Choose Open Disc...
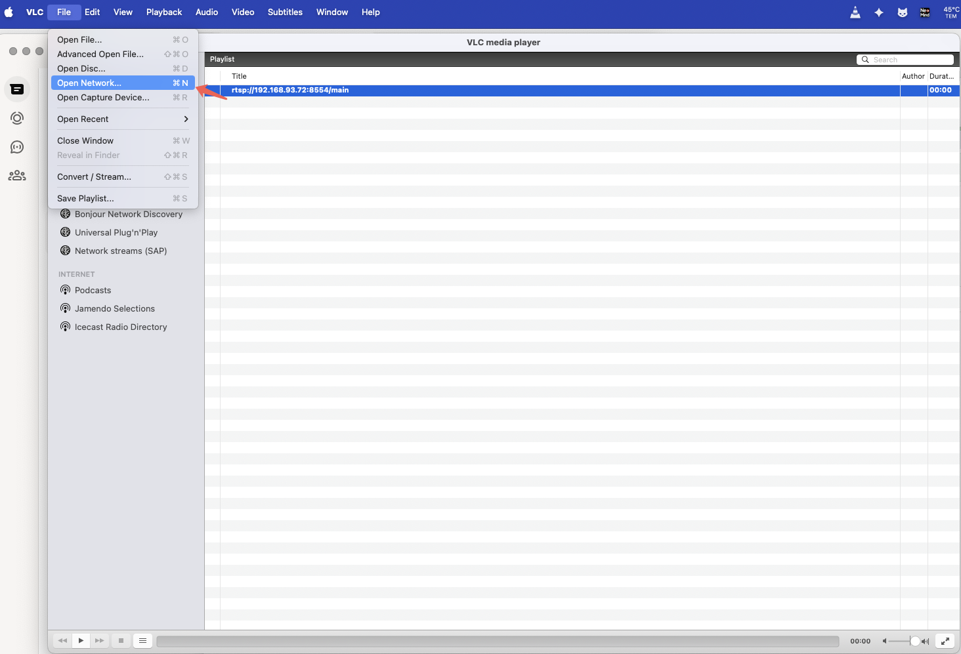Image resolution: width=961 pixels, height=654 pixels. (123, 68)
